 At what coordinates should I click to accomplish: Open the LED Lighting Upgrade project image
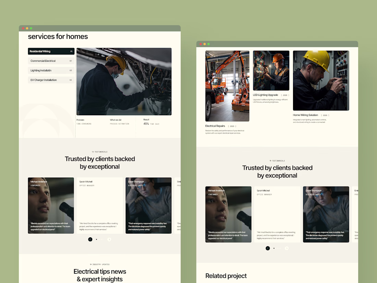(x=271, y=71)
